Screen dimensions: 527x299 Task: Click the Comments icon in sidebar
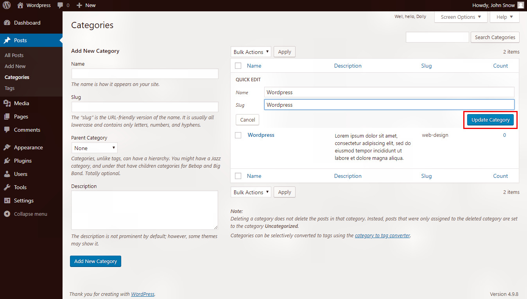coord(7,130)
